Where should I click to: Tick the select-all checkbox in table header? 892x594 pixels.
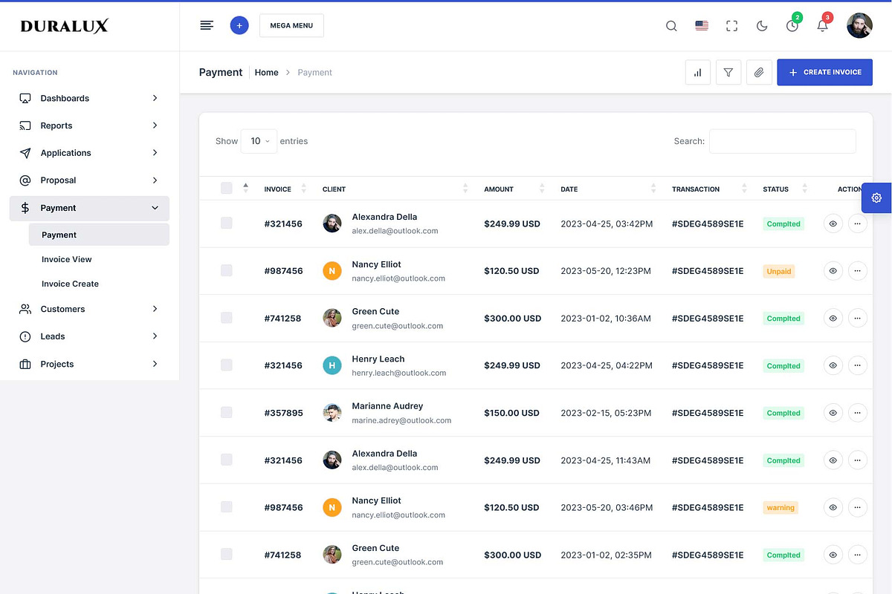227,189
